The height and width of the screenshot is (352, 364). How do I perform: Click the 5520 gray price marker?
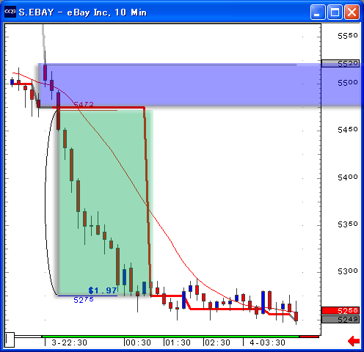[341, 64]
